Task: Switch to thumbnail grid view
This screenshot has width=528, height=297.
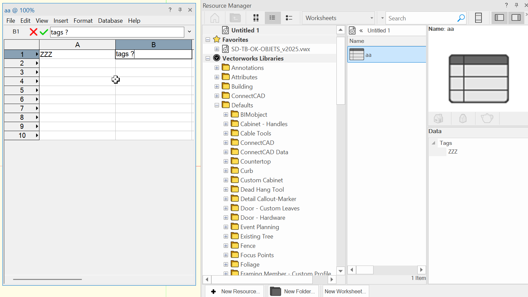Action: pos(256,18)
